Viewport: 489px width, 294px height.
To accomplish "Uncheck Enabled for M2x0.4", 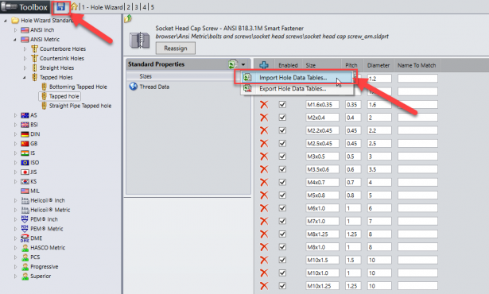I will coord(282,118).
